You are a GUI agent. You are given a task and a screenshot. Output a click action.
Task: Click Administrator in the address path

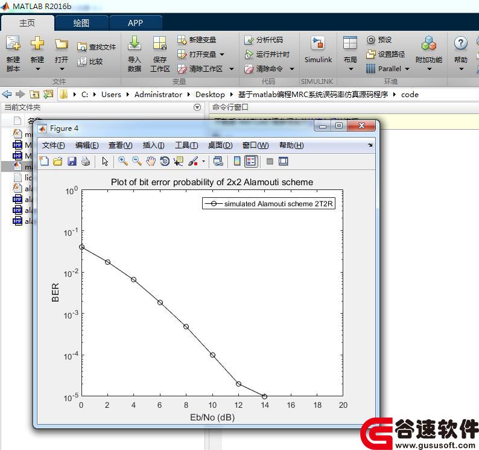(158, 94)
